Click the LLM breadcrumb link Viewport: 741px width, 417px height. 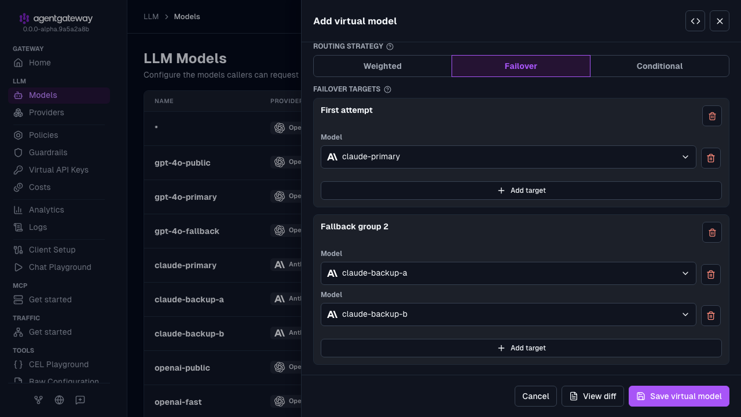[151, 17]
